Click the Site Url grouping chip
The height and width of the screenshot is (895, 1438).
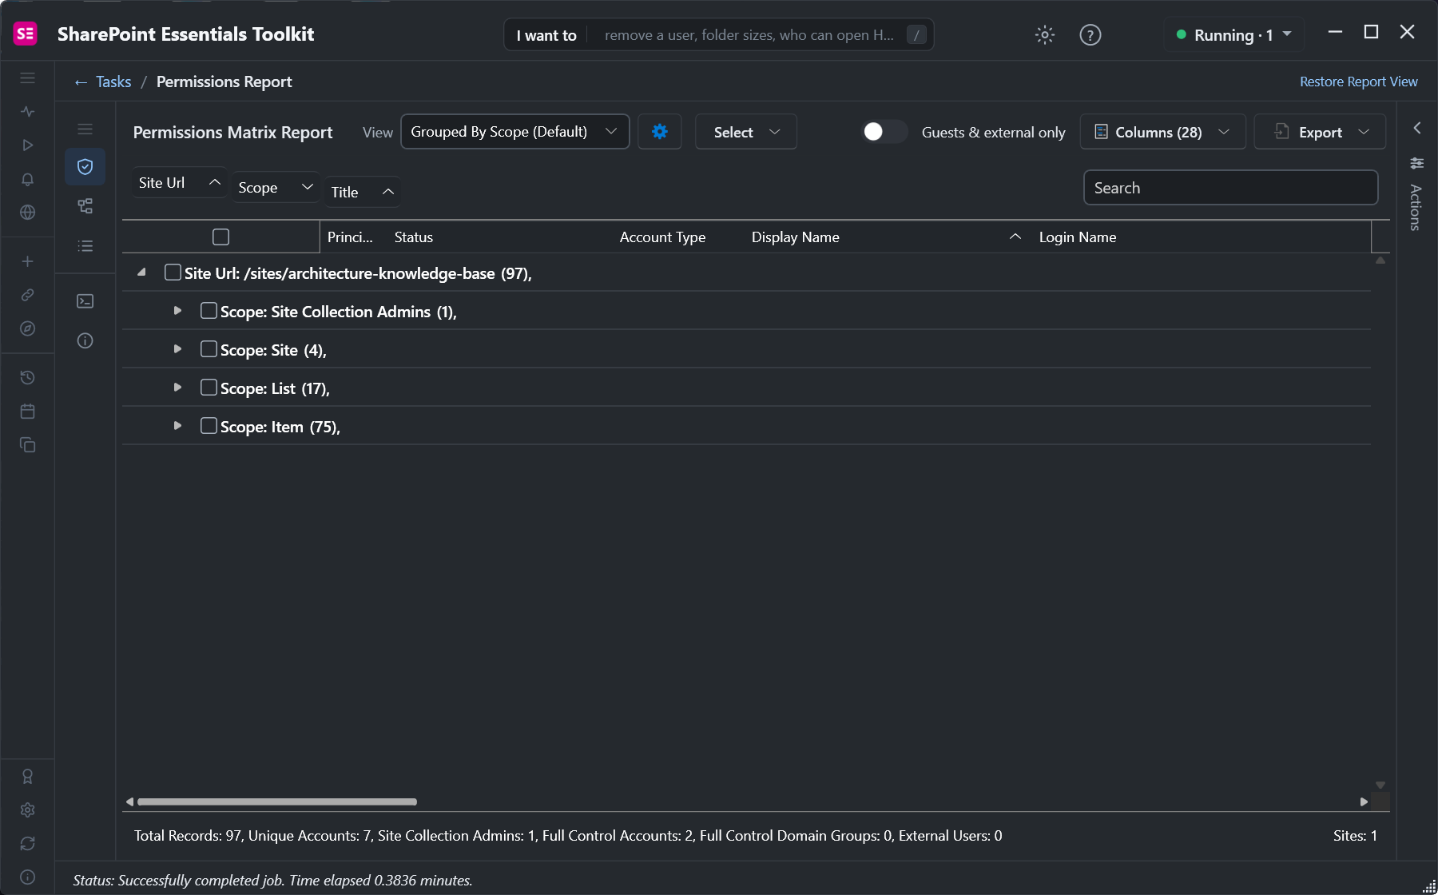click(179, 183)
